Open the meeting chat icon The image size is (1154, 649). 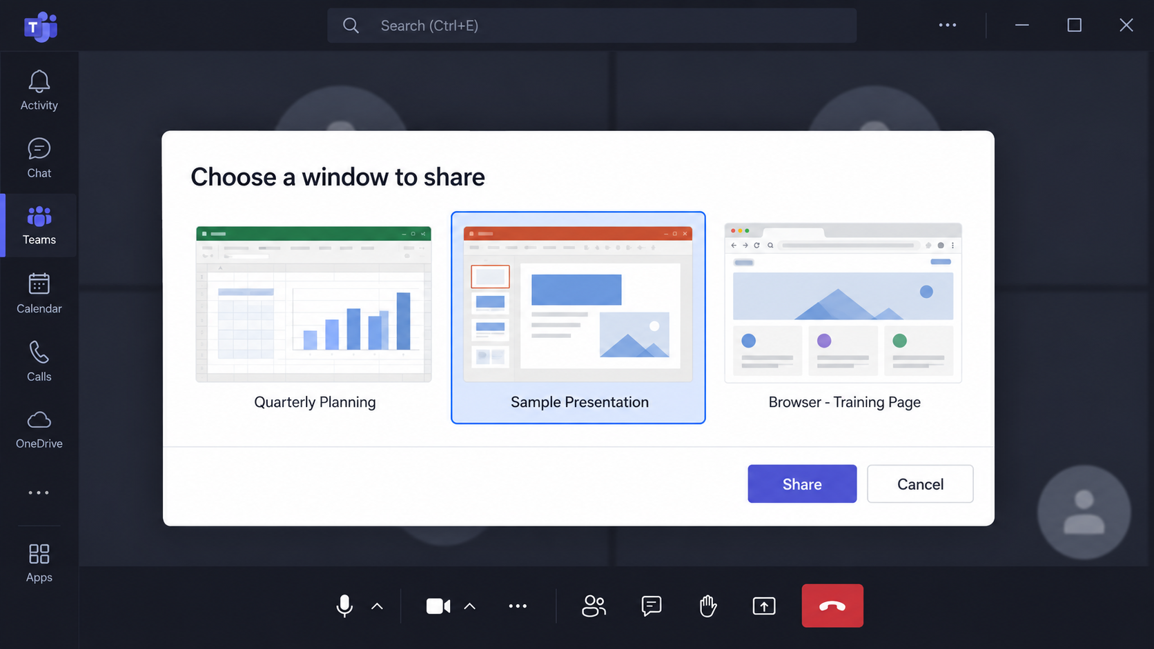(x=651, y=606)
